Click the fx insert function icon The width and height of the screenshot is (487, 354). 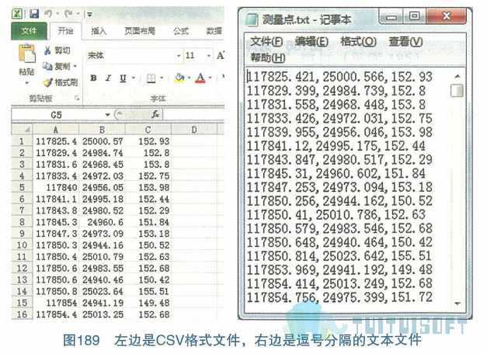tap(155, 115)
